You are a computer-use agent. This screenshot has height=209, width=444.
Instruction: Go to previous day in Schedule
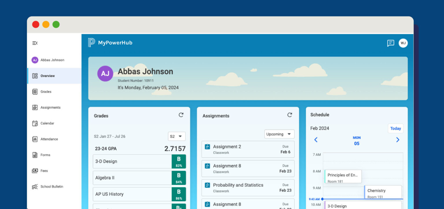click(x=316, y=139)
